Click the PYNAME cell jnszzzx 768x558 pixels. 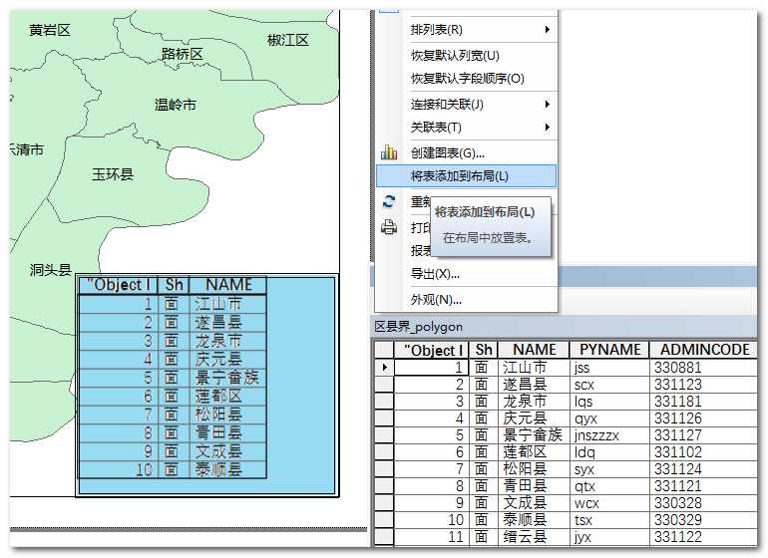pyautogui.click(x=609, y=435)
